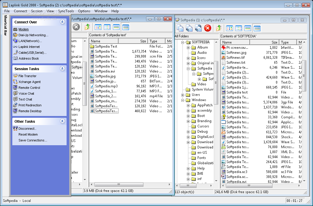Select the Audio folder in tree
Viewport: 313px width, 206px height.
tap(202, 53)
